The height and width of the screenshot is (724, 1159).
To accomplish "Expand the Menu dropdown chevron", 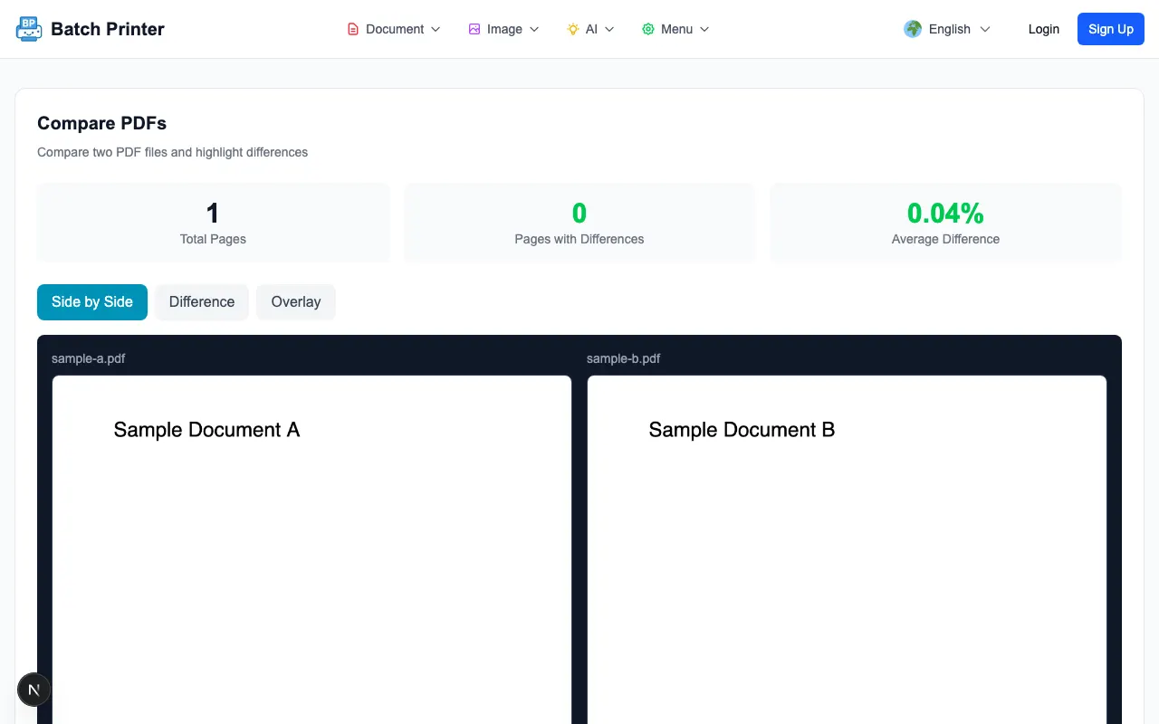I will [x=704, y=29].
